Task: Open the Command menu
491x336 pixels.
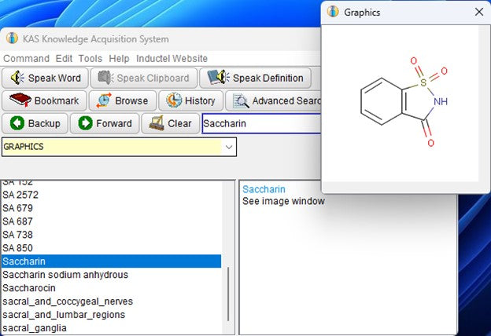Action: [x=26, y=58]
